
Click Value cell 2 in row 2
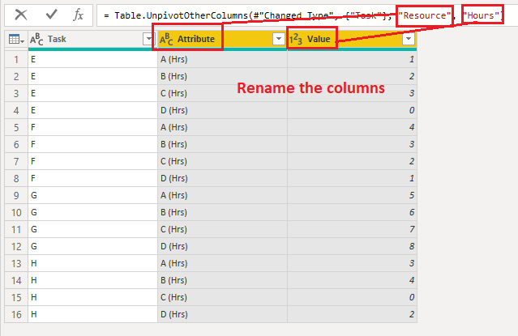[352, 76]
